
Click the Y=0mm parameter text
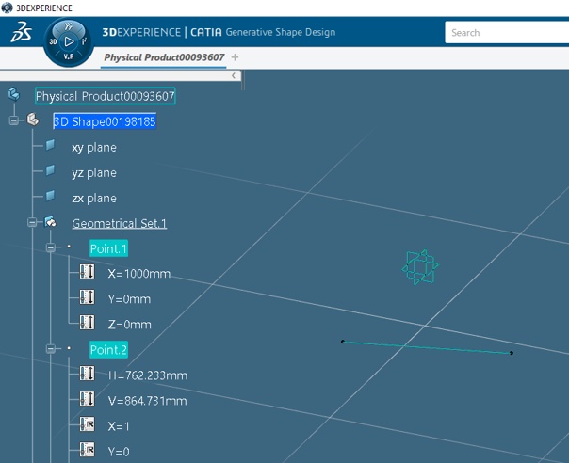[129, 298]
